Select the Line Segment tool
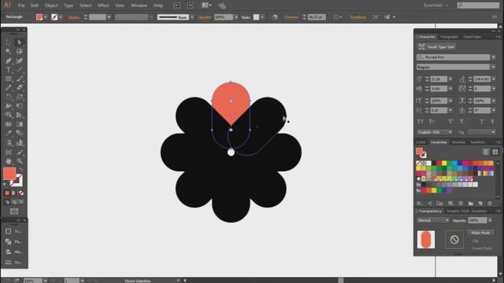 (x=19, y=70)
